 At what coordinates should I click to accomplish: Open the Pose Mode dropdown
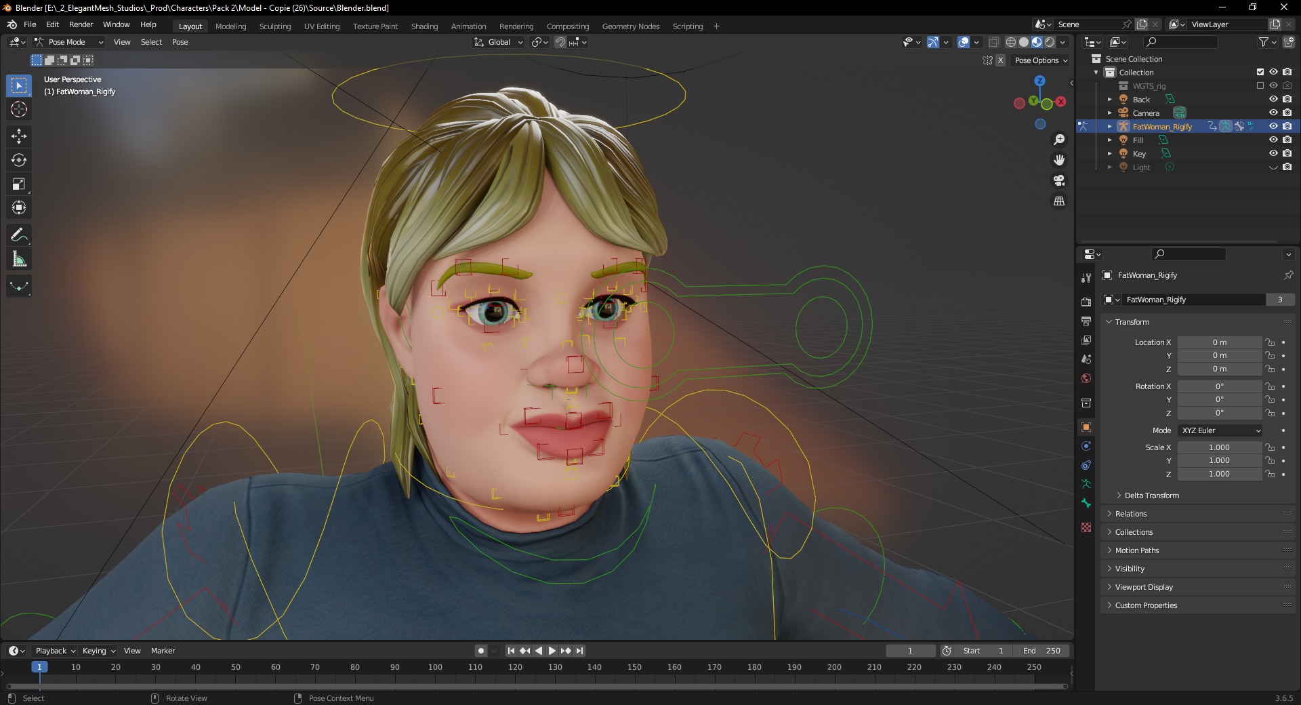tap(68, 42)
